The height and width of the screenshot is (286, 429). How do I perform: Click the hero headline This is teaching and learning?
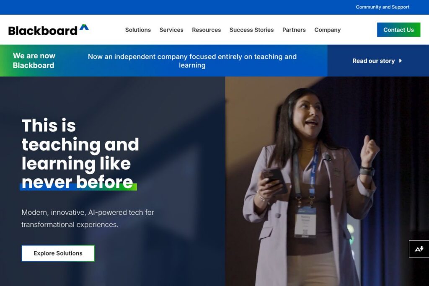point(80,154)
